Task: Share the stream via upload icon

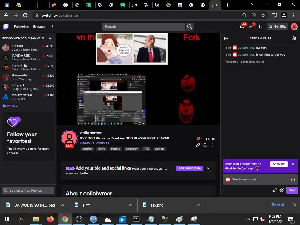Action: point(205,145)
